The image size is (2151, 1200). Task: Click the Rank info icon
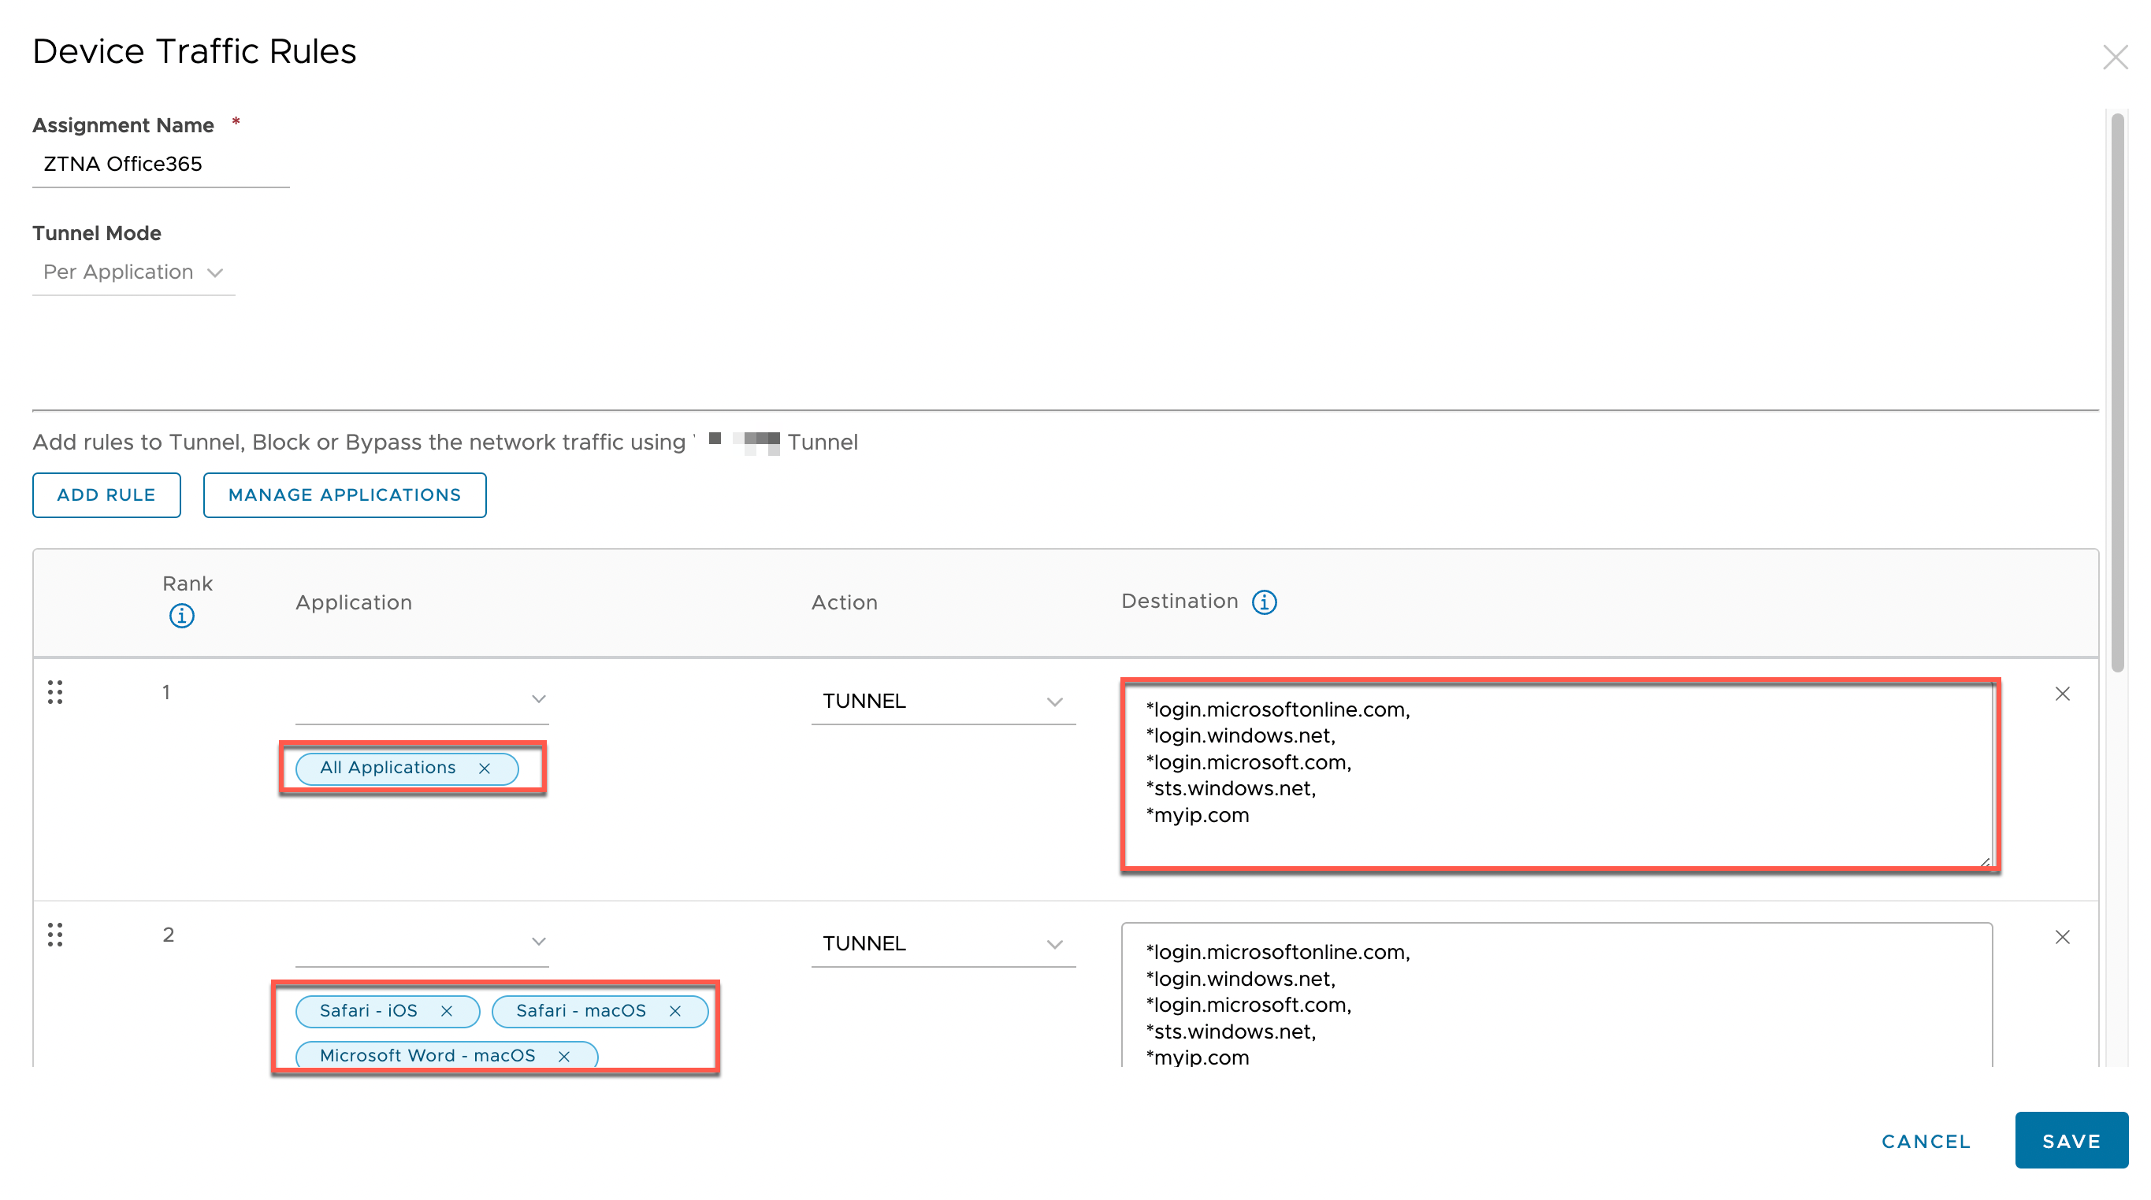click(181, 616)
